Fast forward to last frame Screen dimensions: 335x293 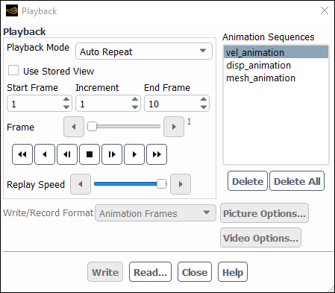(x=157, y=154)
